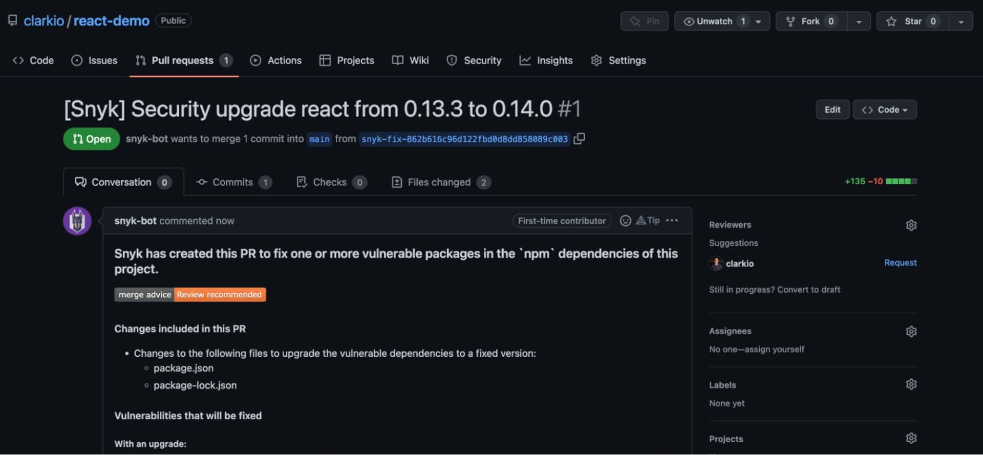
Task: Open the Security tab
Action: point(474,60)
